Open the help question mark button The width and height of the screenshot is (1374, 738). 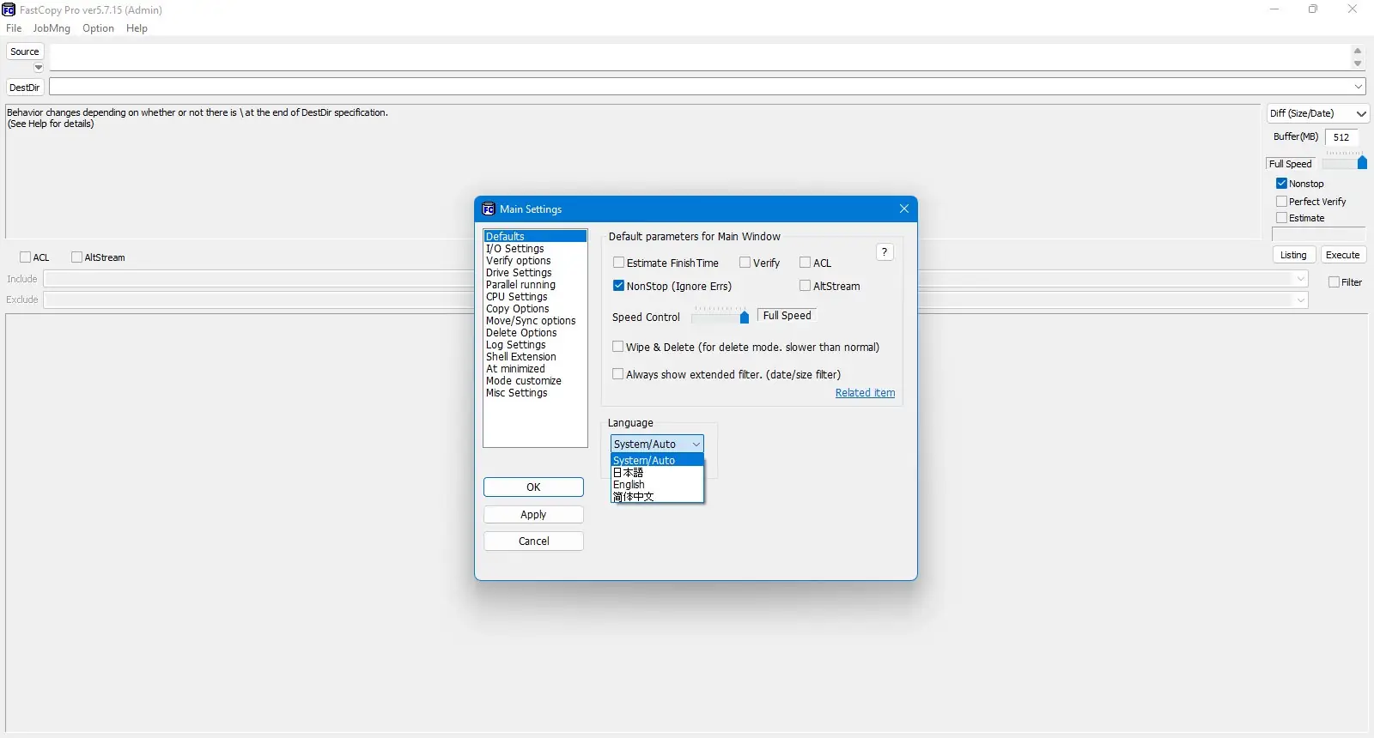click(x=885, y=252)
